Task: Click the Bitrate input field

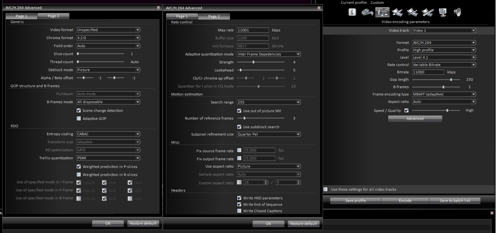Action: [x=428, y=72]
